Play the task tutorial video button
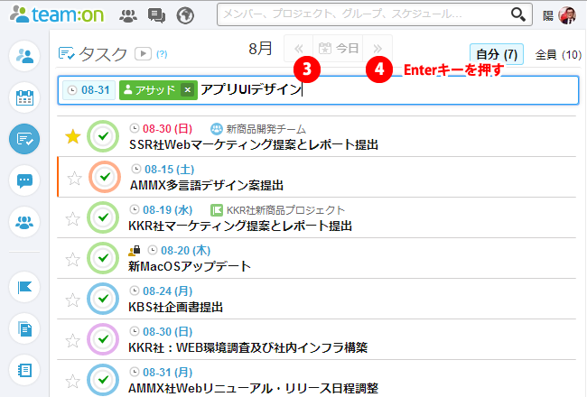This screenshot has height=397, width=587. pyautogui.click(x=143, y=54)
